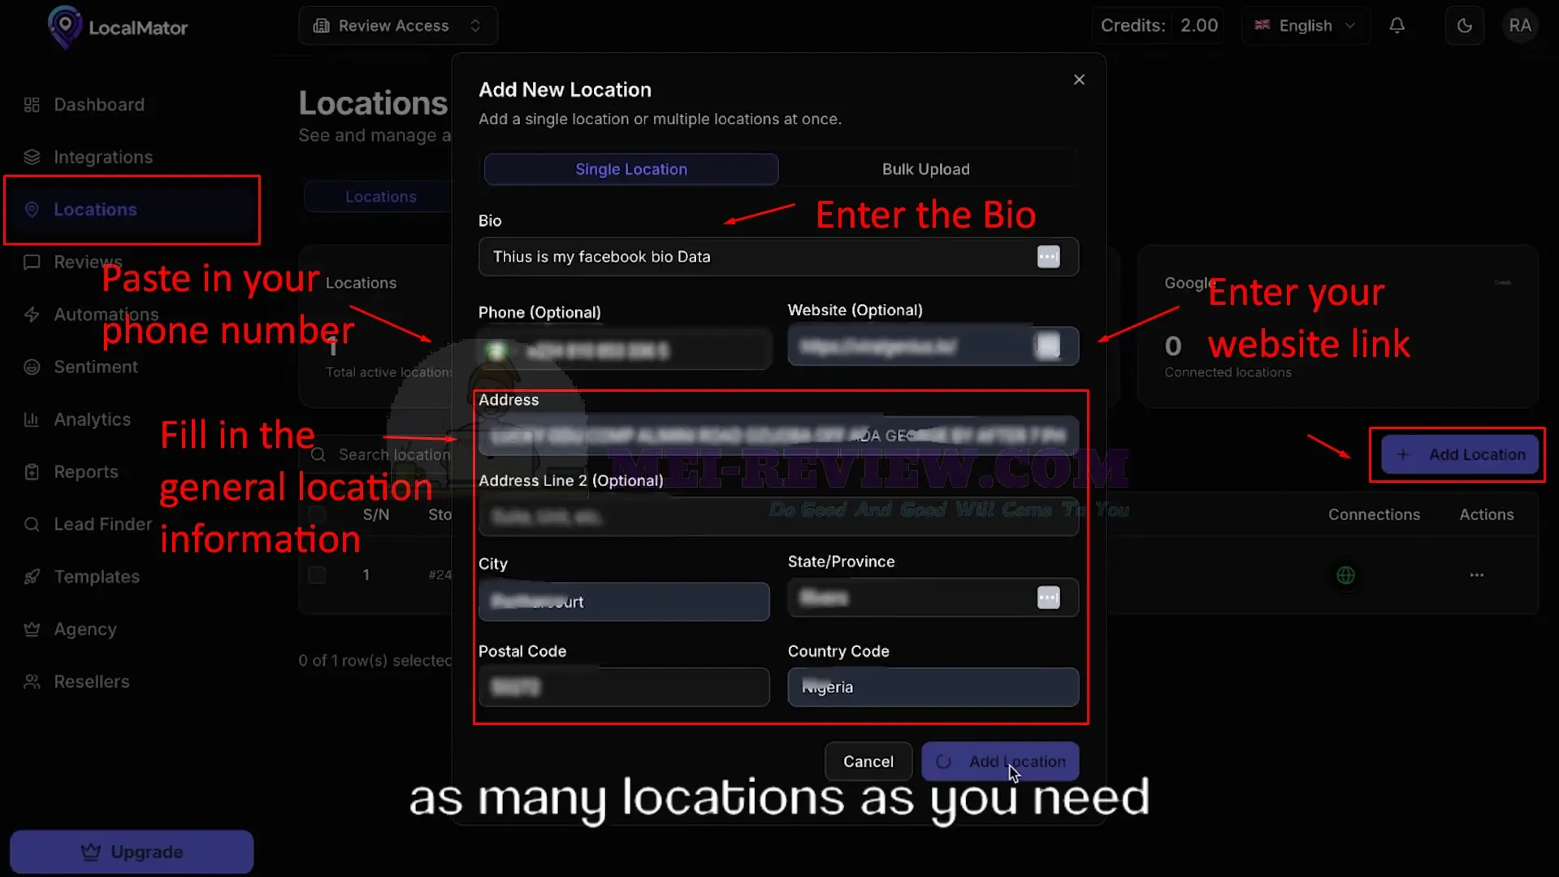The height and width of the screenshot is (877, 1559).
Task: Click the Analytics bar chart icon
Action: pos(32,419)
